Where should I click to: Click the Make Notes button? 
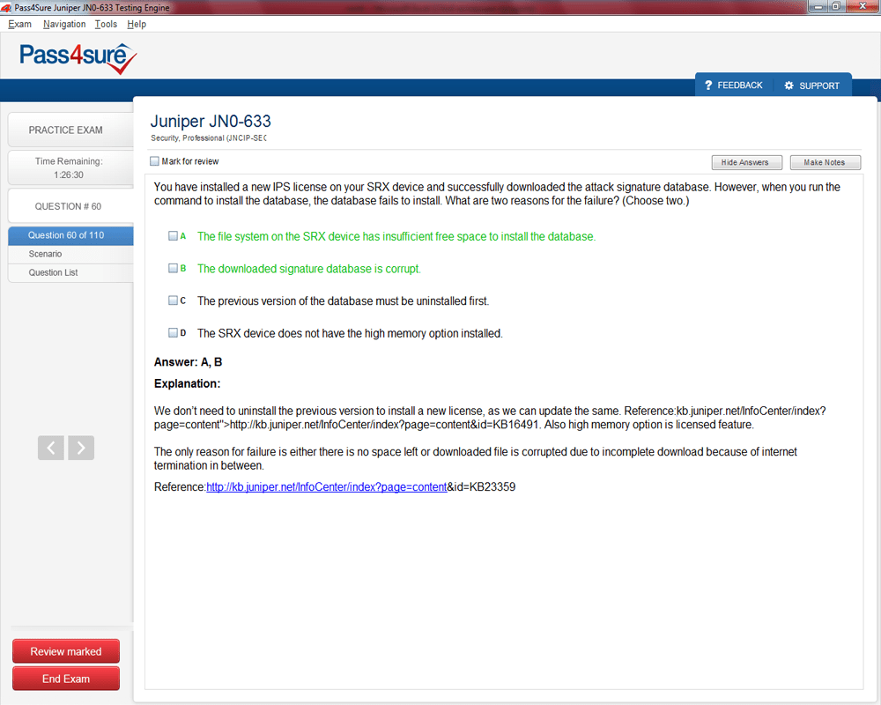(825, 162)
